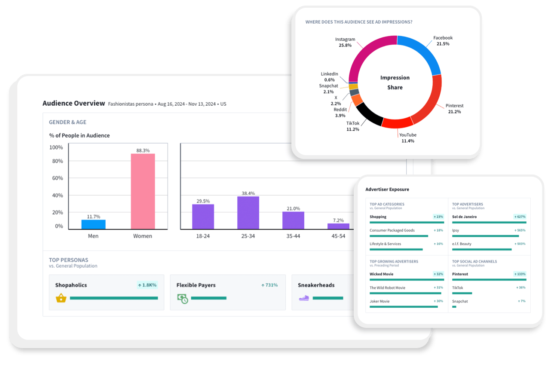Click the Sneakerheads persona title
Viewport: 554px width, 370px height.
pos(316,285)
